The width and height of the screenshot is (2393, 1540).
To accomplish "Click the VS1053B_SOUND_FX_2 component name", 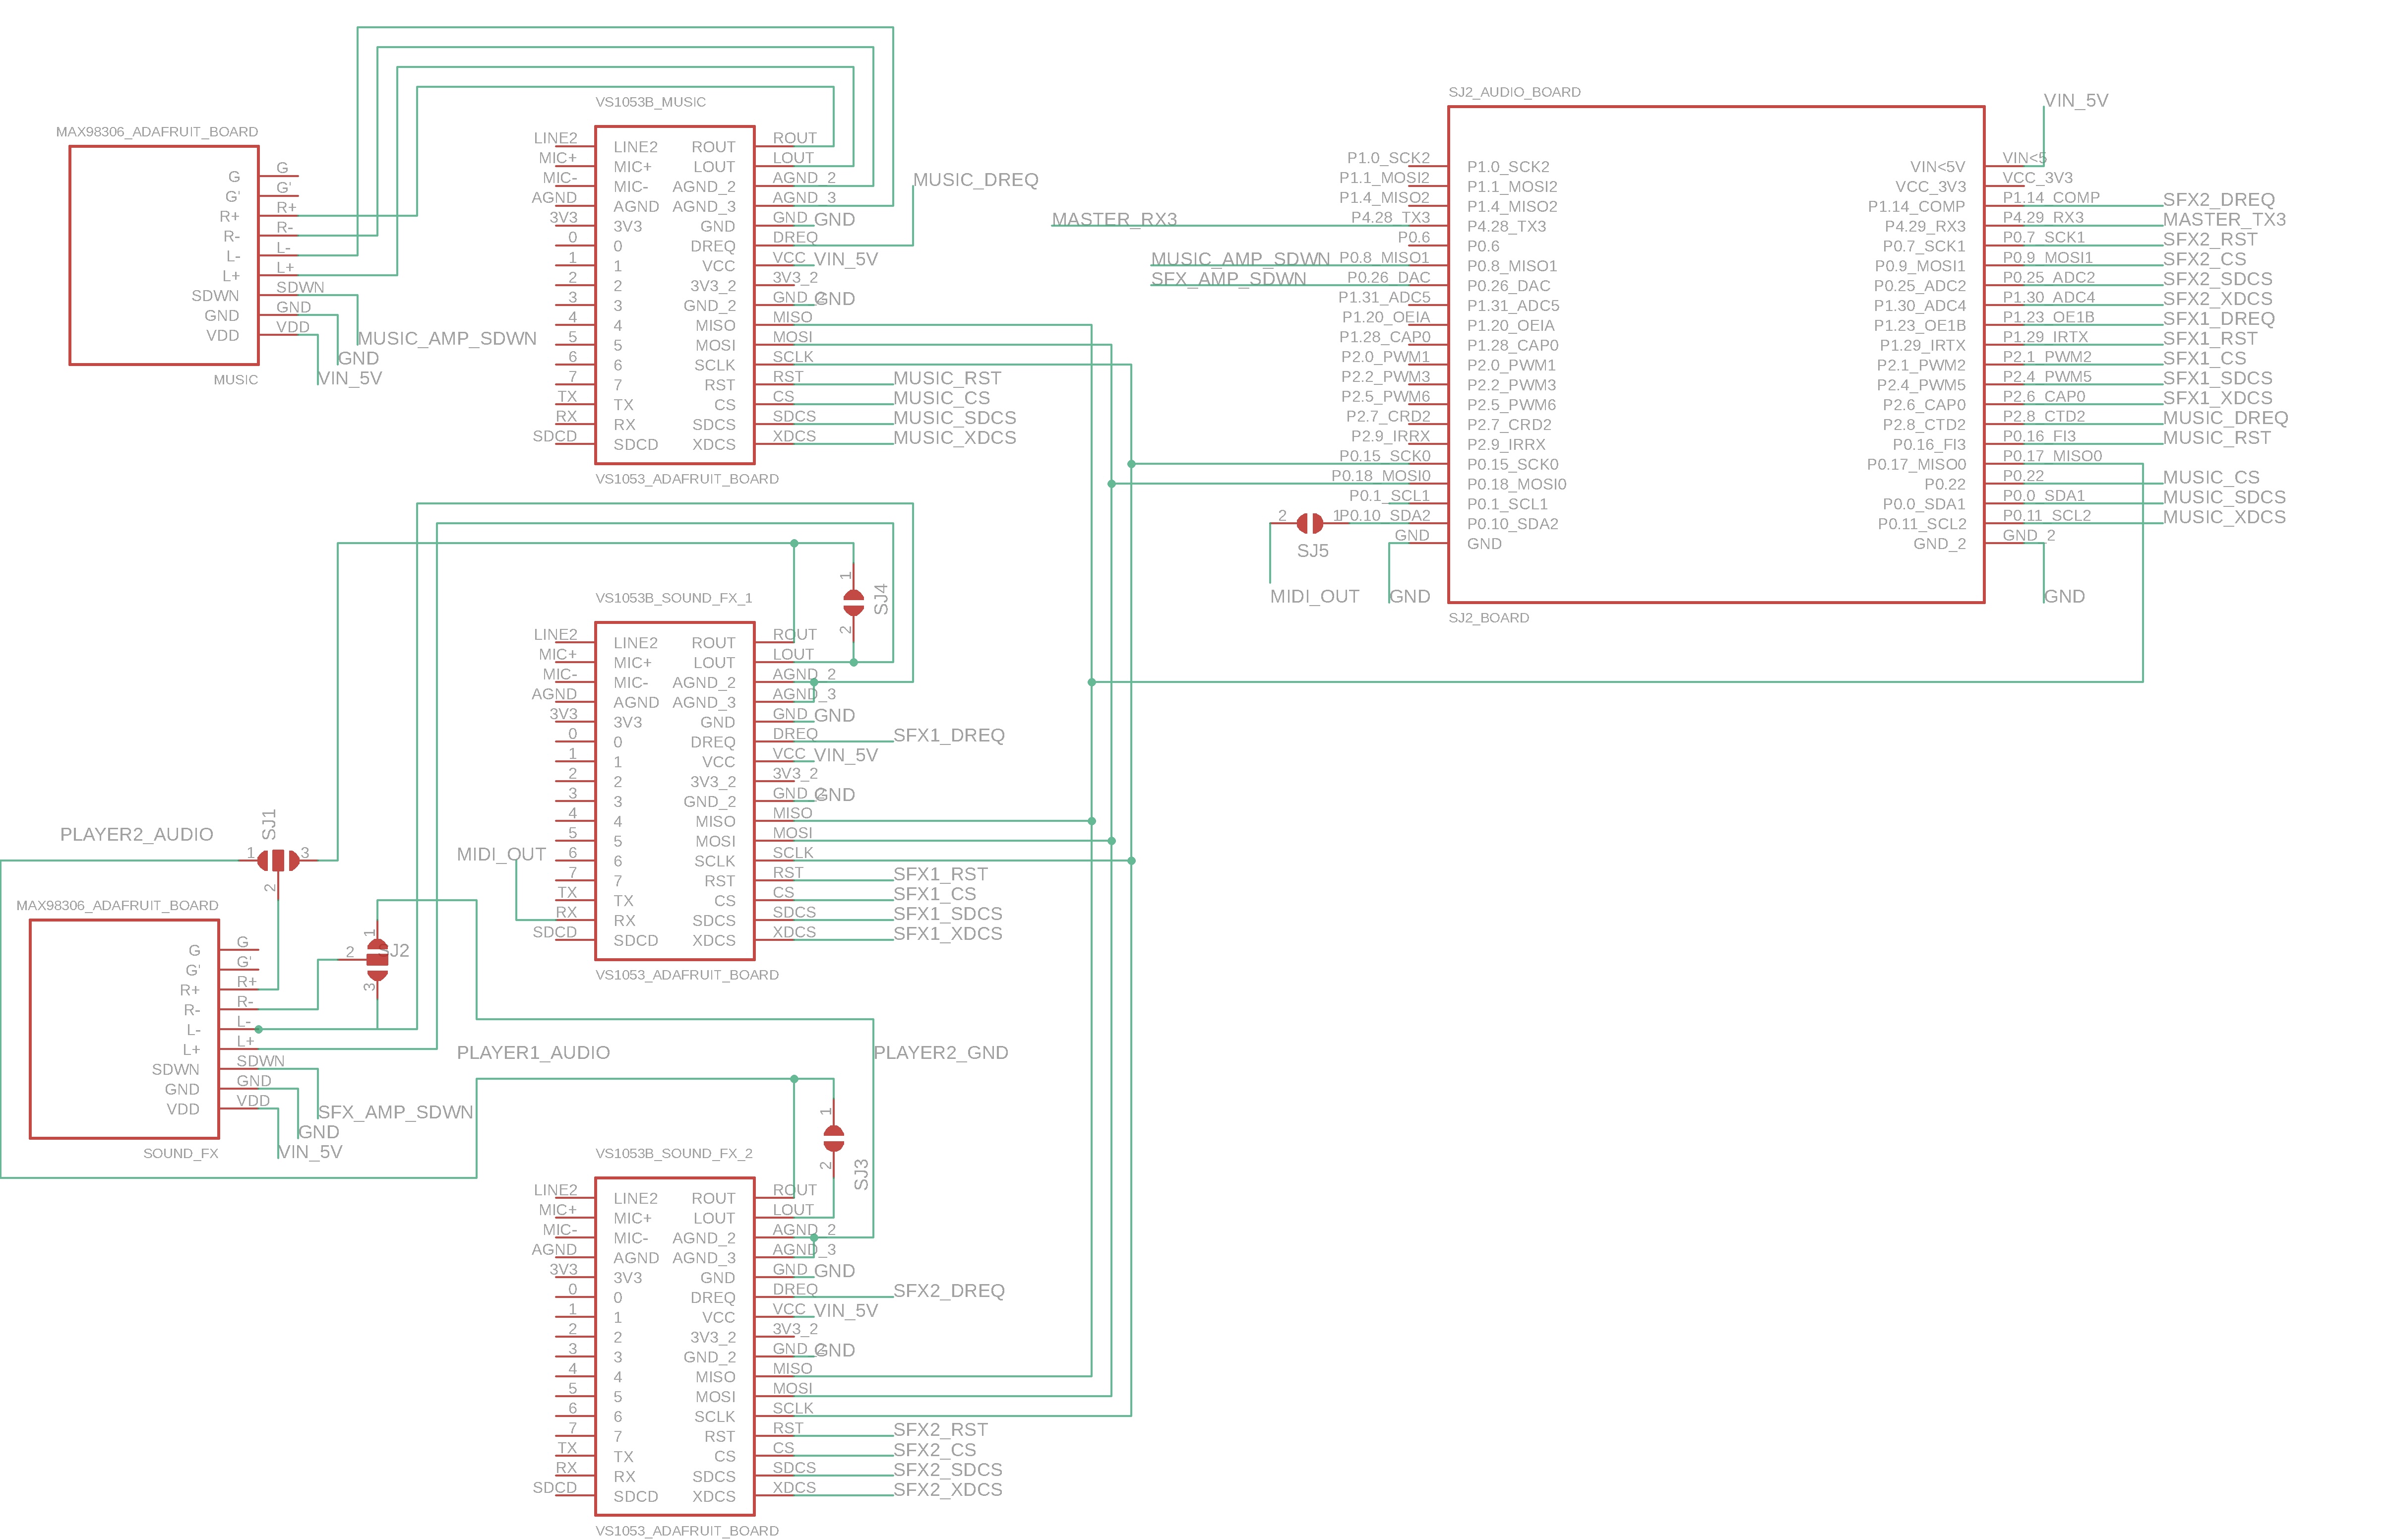I will point(674,1153).
